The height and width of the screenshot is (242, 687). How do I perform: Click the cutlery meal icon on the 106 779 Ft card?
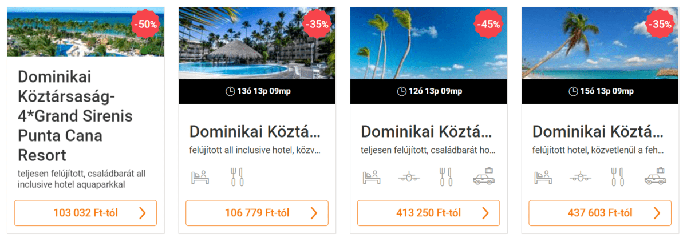point(237,176)
